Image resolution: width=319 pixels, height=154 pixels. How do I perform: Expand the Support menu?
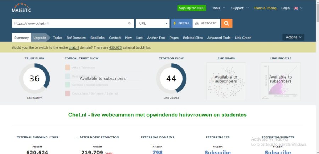240,8
